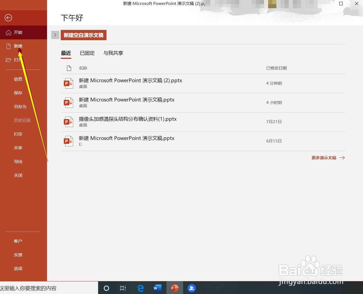The height and width of the screenshot is (294, 363).
Task: Switch to the 与我共享 tab
Action: click(x=113, y=53)
